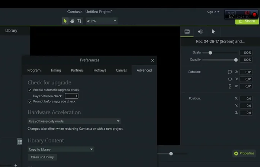
Task: Open the Cursor Properties tab
Action: 214,32
